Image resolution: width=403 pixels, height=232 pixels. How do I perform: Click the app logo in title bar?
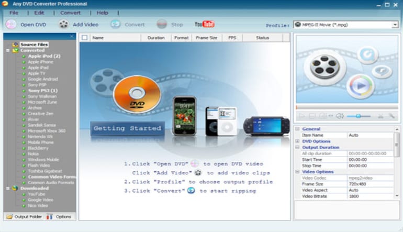[5, 4]
